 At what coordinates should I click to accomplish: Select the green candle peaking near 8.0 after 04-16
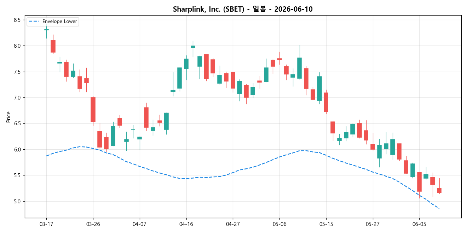click(193, 47)
